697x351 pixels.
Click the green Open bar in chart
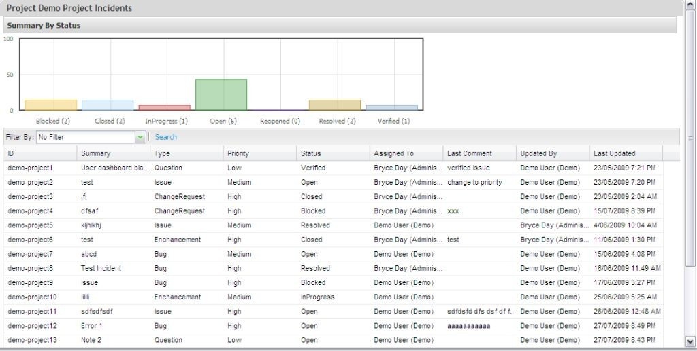(221, 94)
